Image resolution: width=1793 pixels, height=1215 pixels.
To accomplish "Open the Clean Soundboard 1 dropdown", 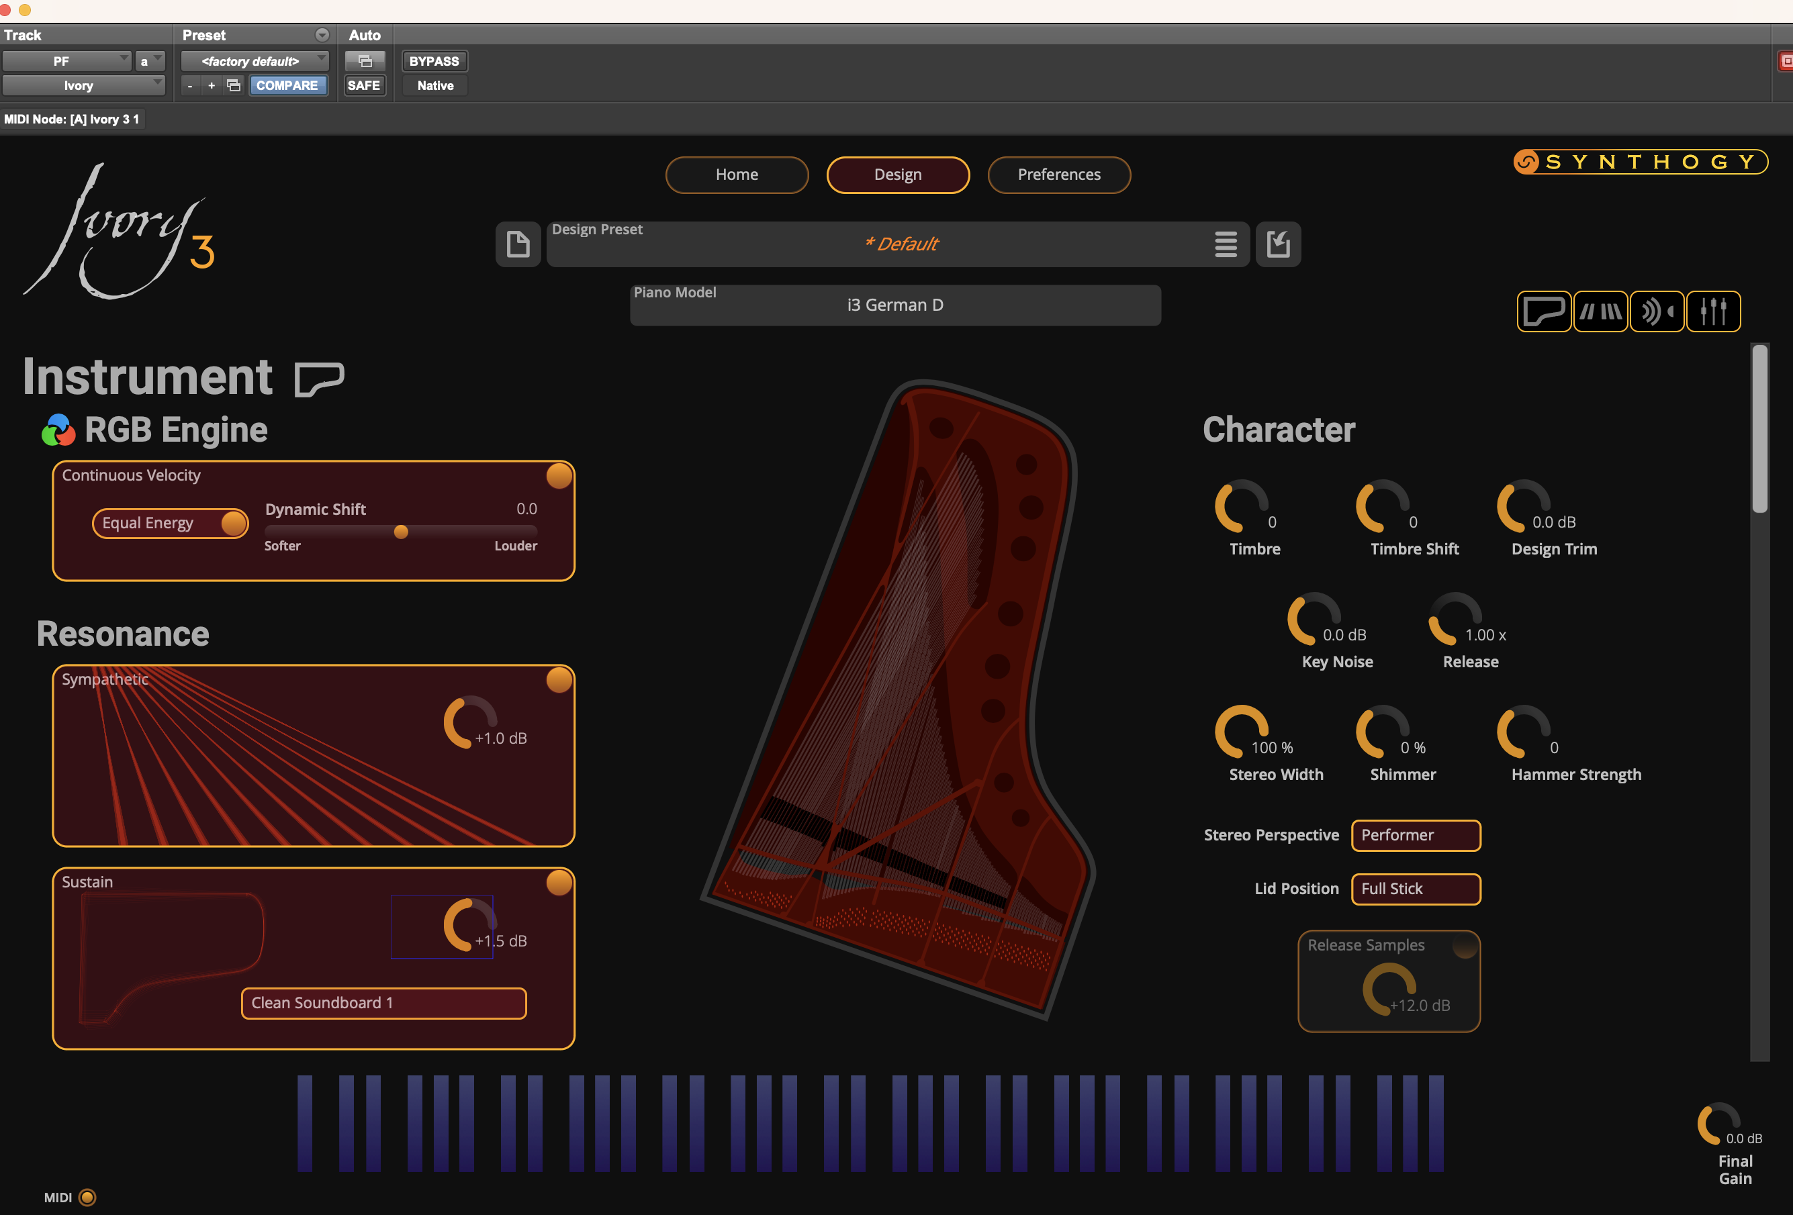I will pyautogui.click(x=383, y=1003).
